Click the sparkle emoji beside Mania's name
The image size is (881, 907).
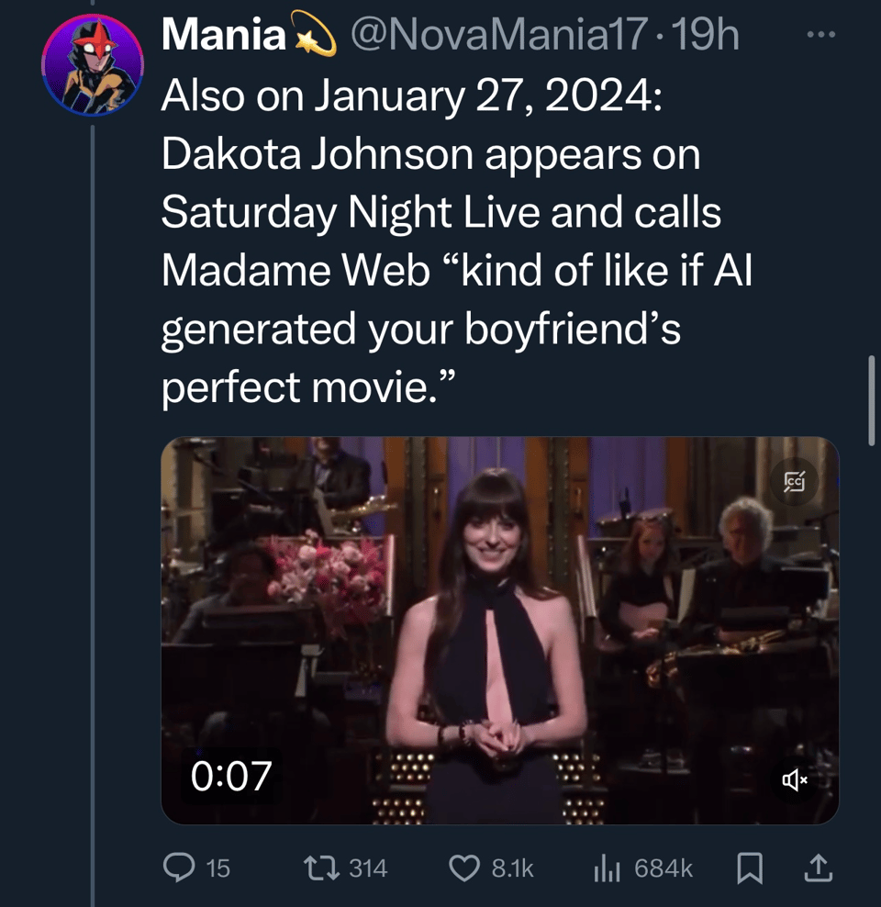315,35
